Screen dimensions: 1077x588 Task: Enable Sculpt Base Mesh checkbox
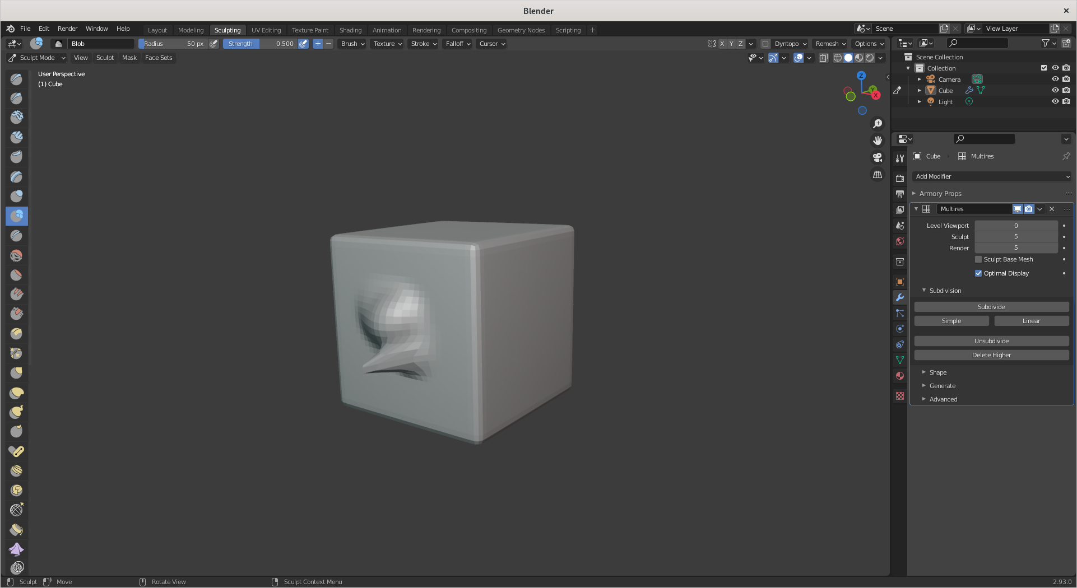(978, 259)
